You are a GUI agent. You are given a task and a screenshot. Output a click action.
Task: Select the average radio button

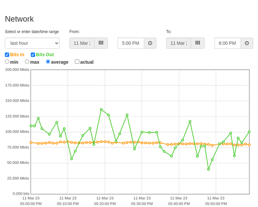pos(48,62)
